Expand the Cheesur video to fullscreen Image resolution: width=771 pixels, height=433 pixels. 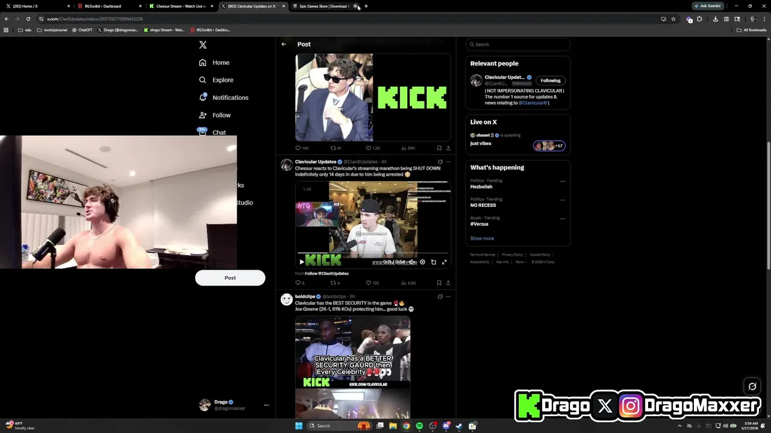[445, 262]
